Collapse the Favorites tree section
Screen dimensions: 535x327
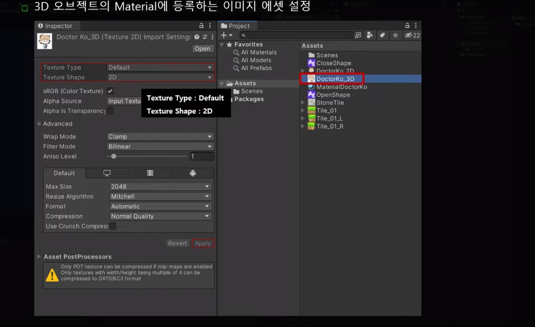tap(222, 45)
